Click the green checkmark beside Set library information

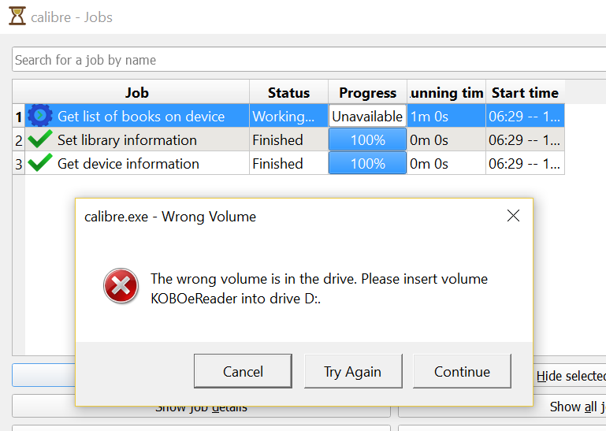click(40, 140)
